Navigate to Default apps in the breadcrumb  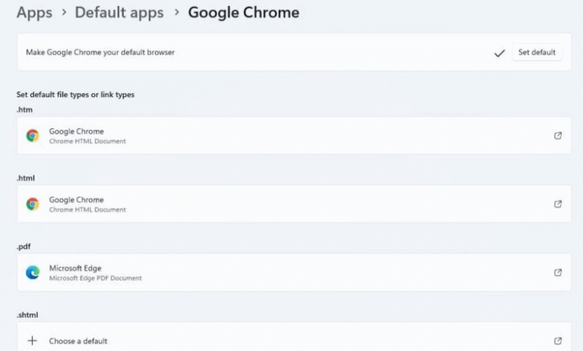click(118, 13)
